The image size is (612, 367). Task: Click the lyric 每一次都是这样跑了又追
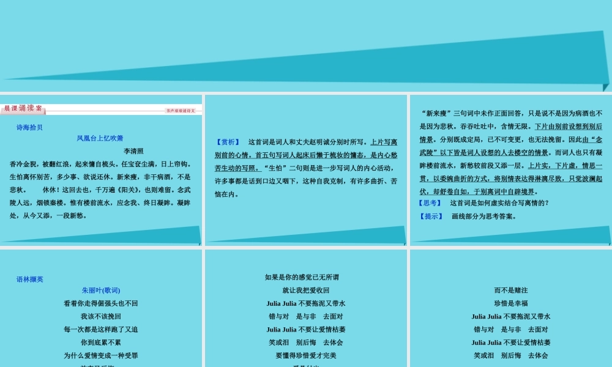pos(101,330)
